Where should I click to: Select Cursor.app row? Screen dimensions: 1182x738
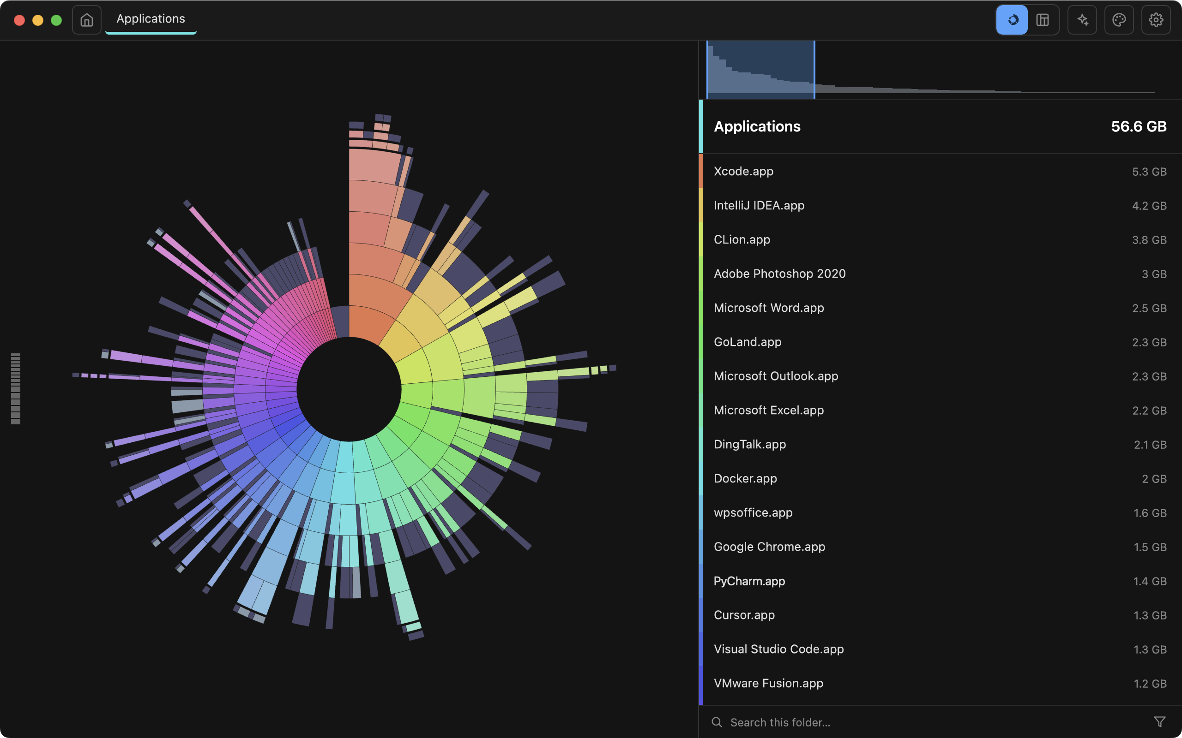[940, 615]
